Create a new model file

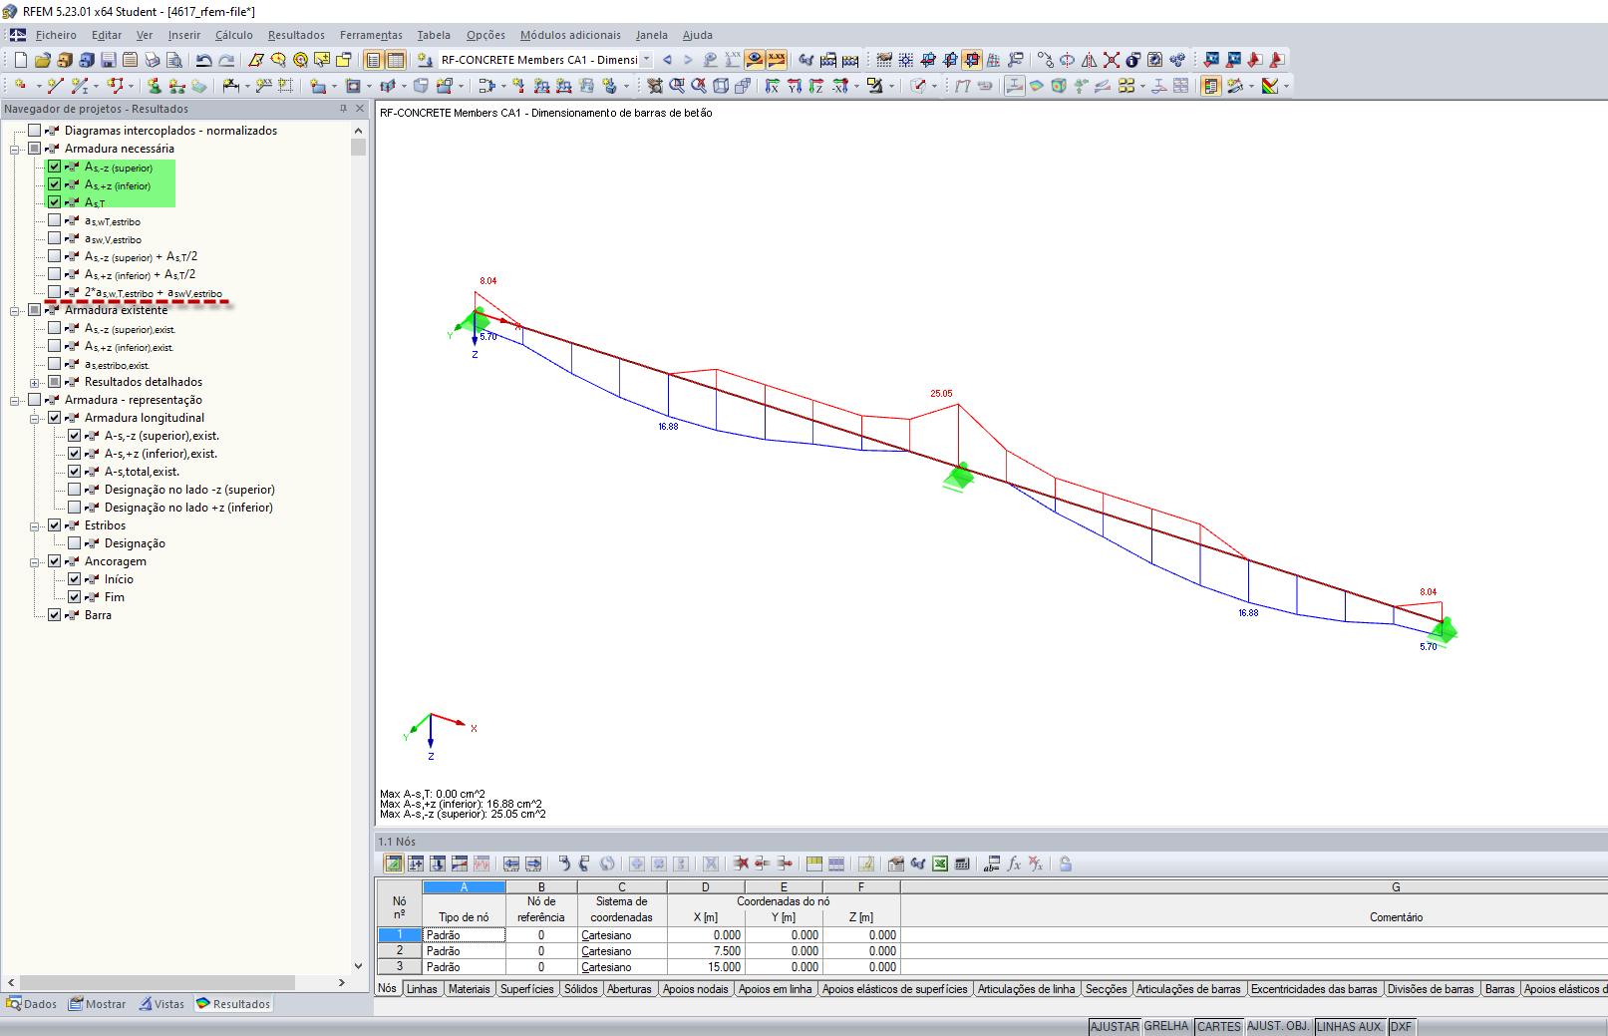tap(20, 60)
